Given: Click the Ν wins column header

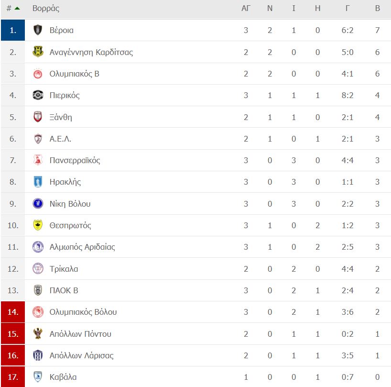Looking at the screenshot, I should [x=270, y=8].
